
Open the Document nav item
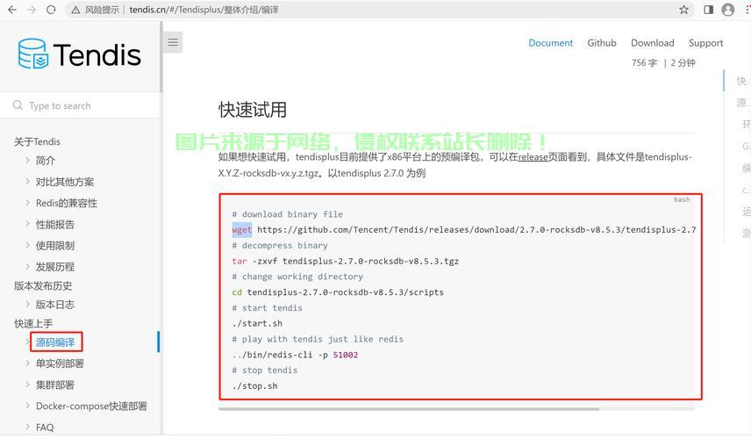[550, 43]
